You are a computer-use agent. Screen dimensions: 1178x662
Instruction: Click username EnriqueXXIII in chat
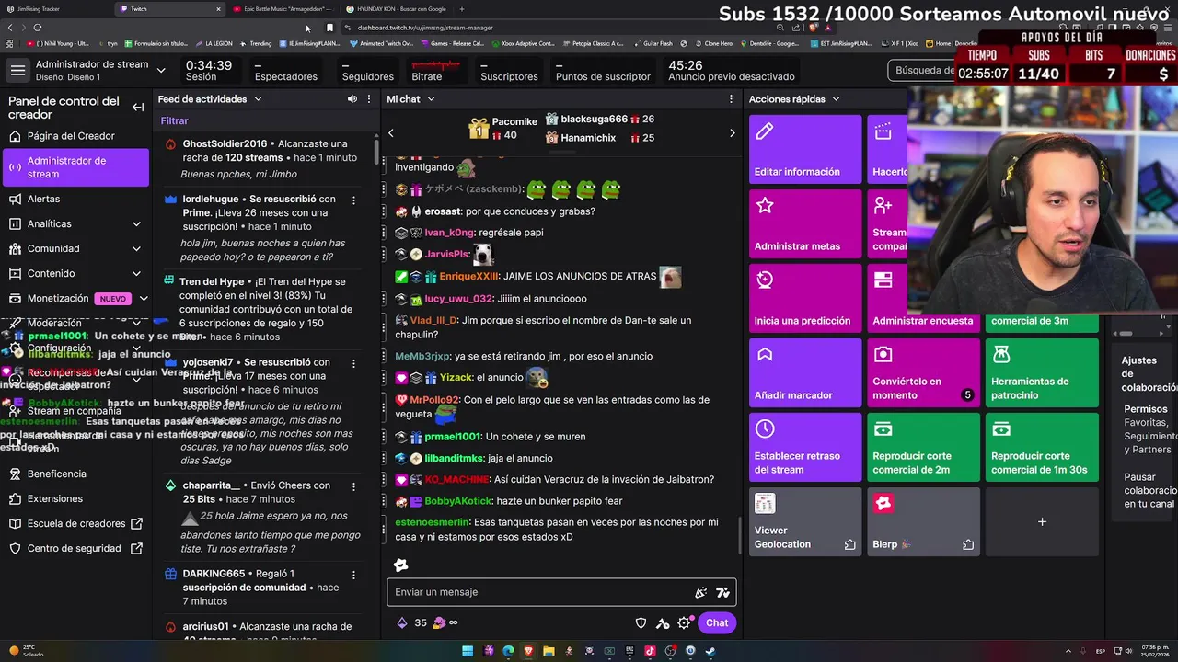(468, 276)
